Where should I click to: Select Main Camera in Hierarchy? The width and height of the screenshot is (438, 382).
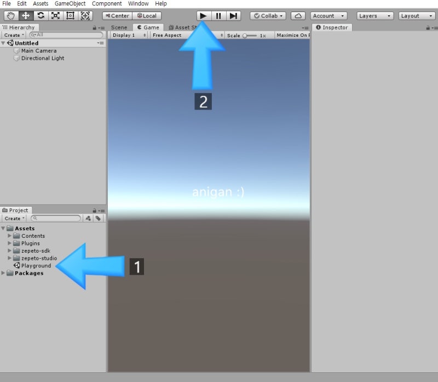click(x=39, y=50)
